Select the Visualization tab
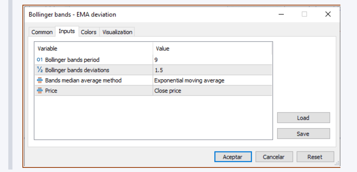Image resolution: width=357 pixels, height=172 pixels. coord(117,32)
